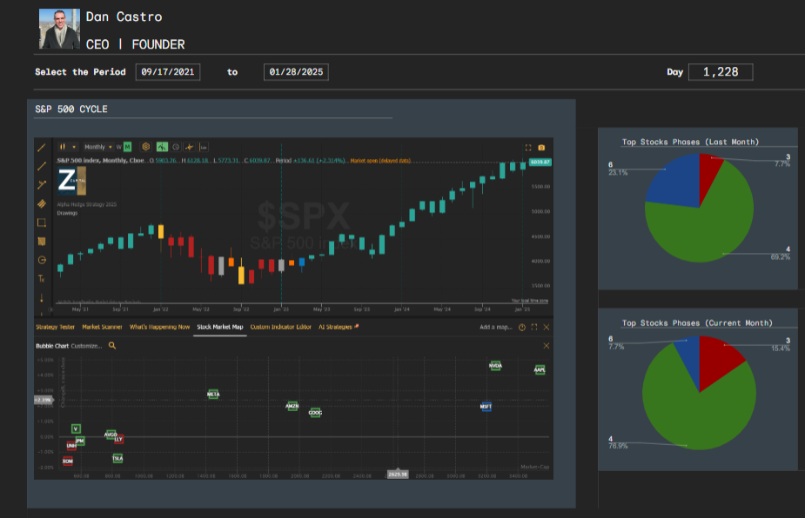This screenshot has height=518, width=805.
Task: Click the META bubble
Action: 213,394
